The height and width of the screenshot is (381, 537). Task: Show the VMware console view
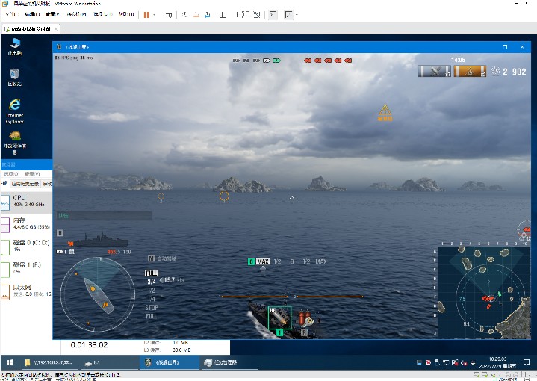[x=273, y=15]
